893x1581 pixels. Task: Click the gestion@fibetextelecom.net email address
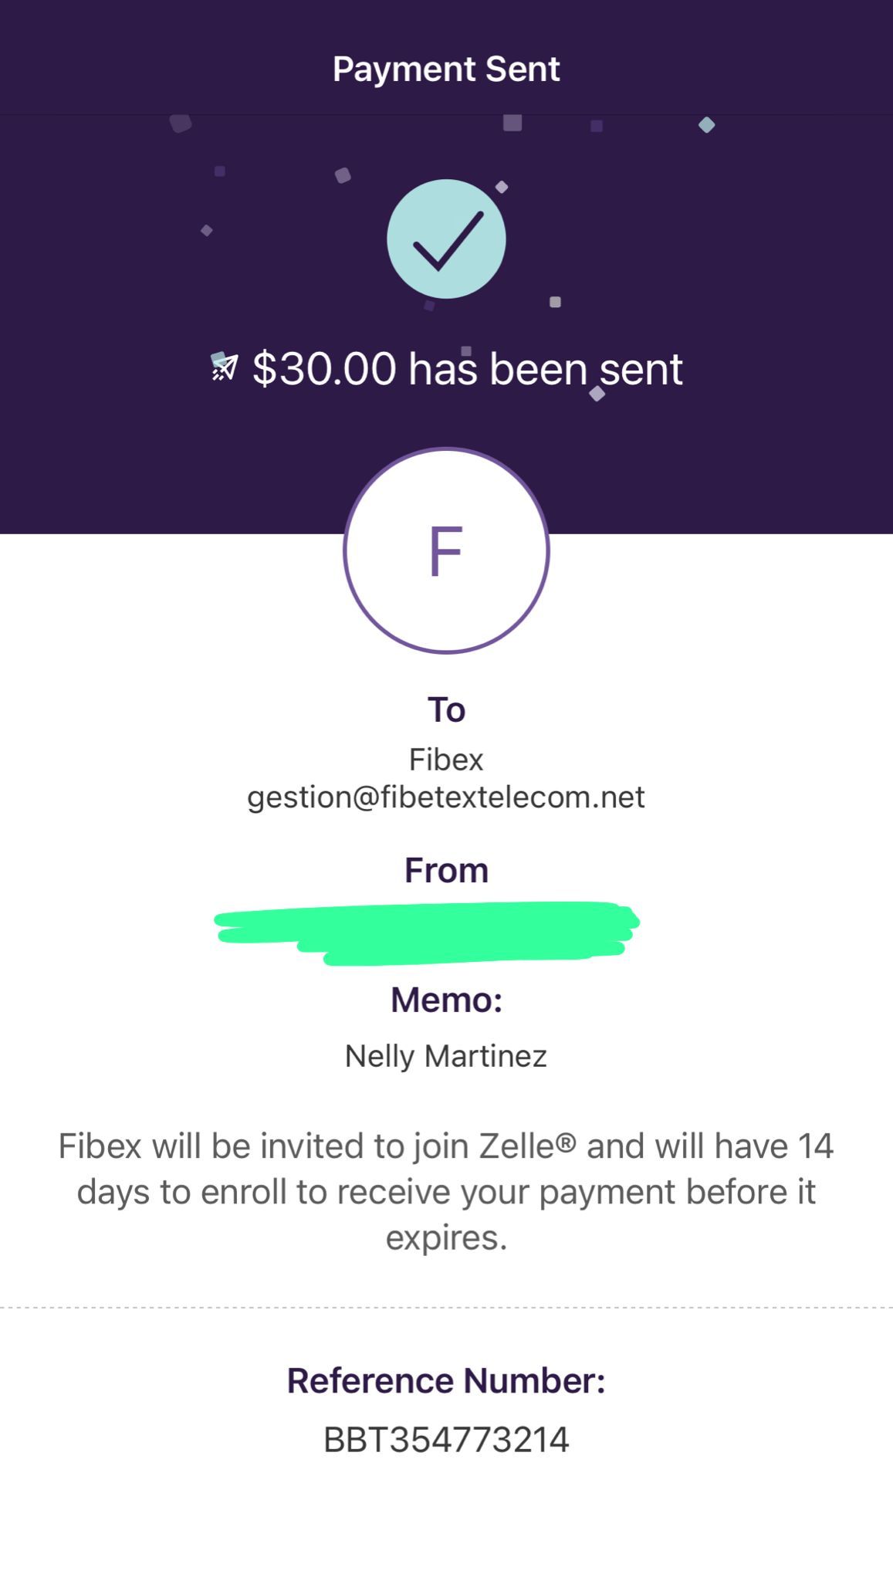446,797
